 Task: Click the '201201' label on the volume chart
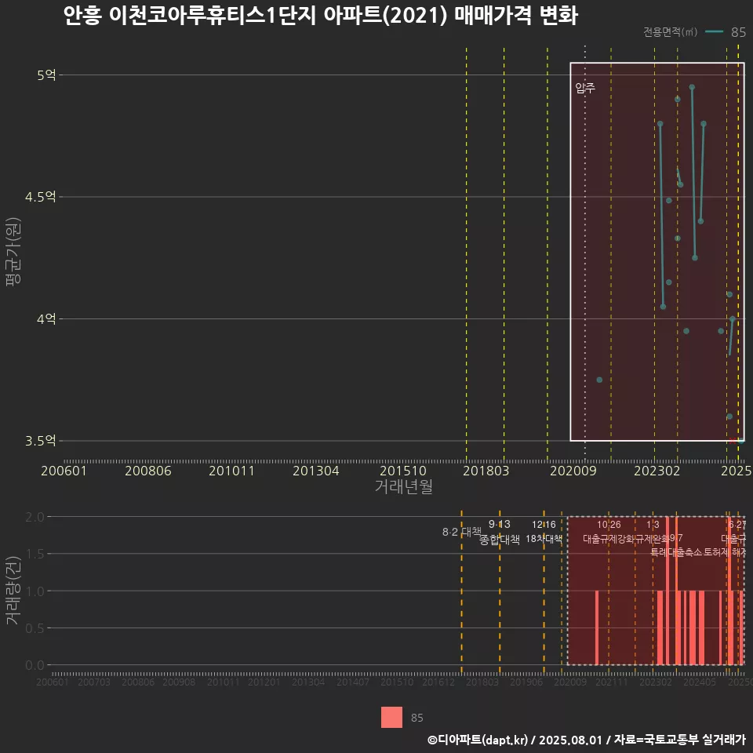click(264, 682)
